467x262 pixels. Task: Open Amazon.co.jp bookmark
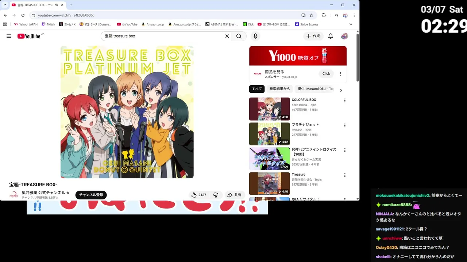tap(153, 24)
